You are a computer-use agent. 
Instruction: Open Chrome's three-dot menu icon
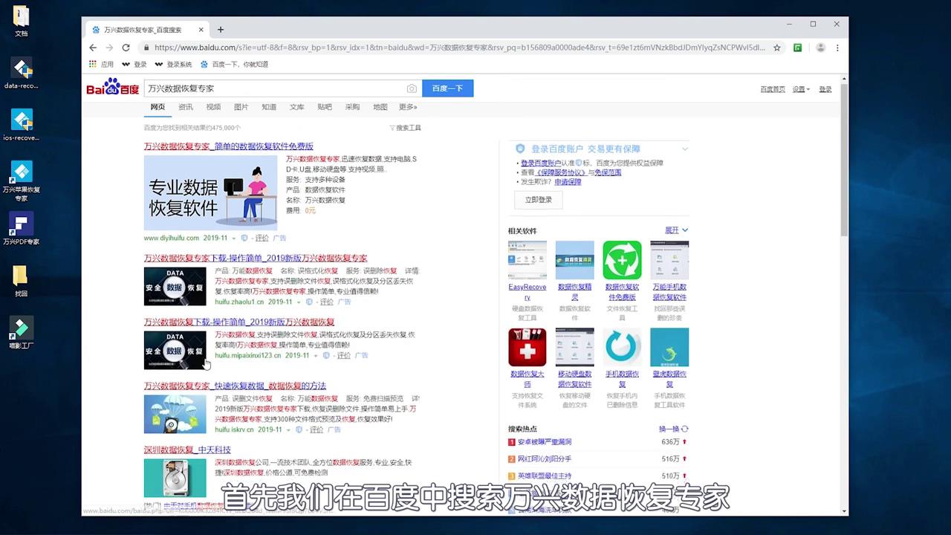coord(837,47)
